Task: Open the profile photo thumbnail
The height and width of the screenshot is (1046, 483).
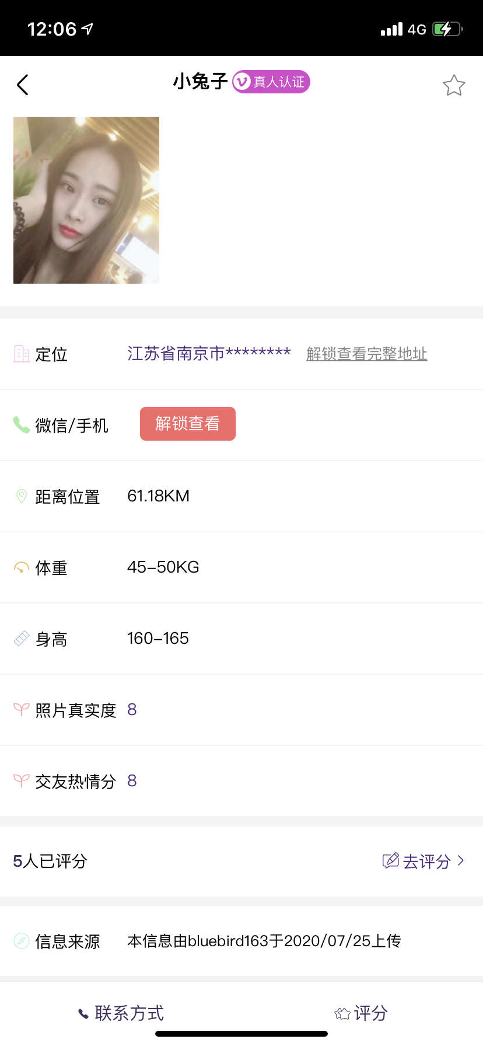Action: pos(86,200)
